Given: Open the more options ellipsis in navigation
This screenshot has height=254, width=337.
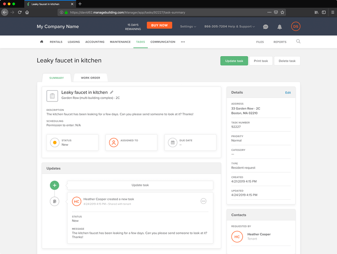Looking at the screenshot, I should click(x=183, y=42).
